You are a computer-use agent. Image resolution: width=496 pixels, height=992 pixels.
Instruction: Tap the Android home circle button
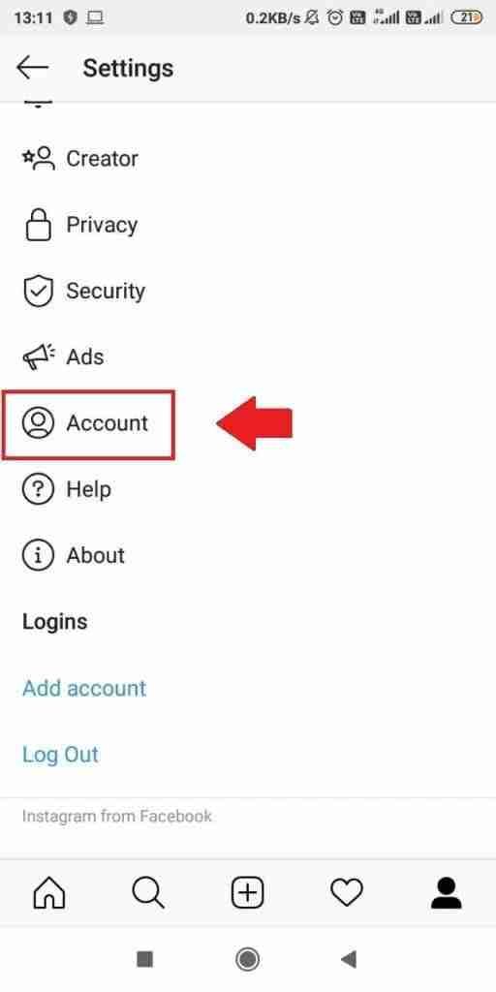click(x=247, y=959)
